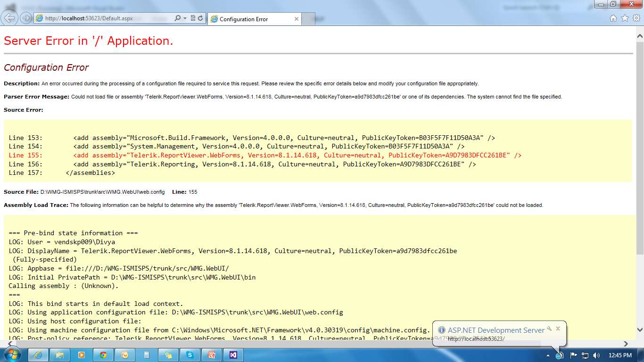Select the Configuration Error tab
This screenshot has height=362, width=644.
(x=255, y=19)
